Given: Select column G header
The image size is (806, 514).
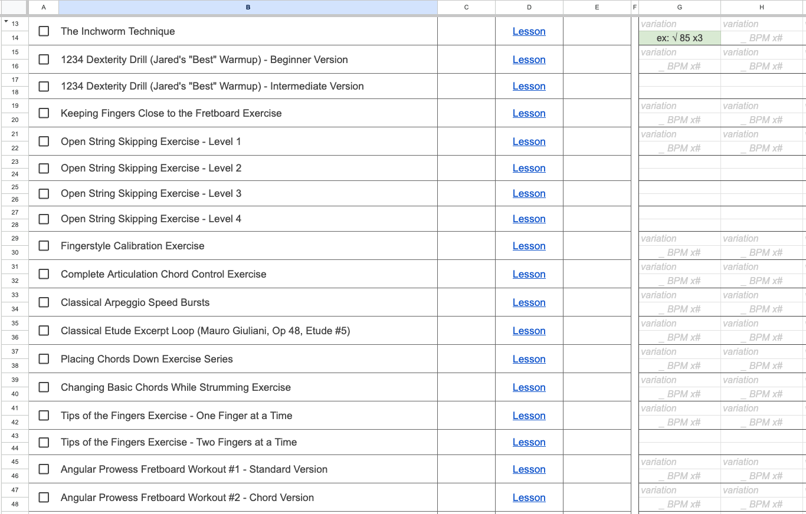Looking at the screenshot, I should pos(680,7).
